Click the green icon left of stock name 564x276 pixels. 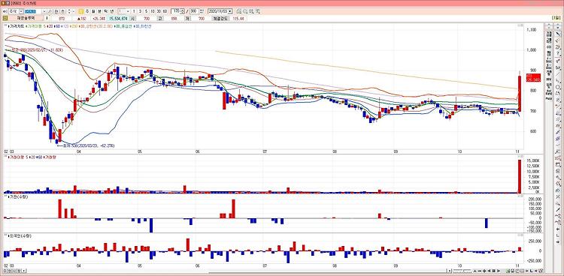coord(5,17)
